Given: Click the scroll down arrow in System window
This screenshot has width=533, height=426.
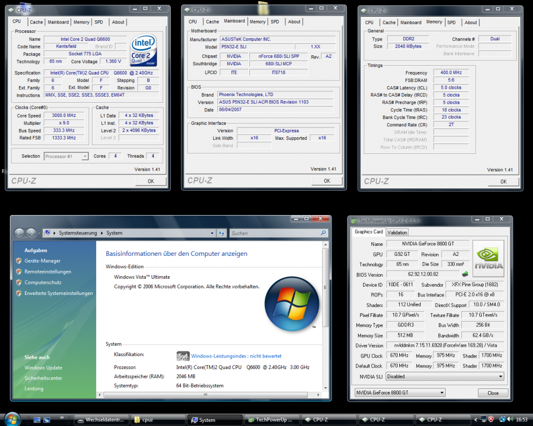Looking at the screenshot, I should click(326, 388).
